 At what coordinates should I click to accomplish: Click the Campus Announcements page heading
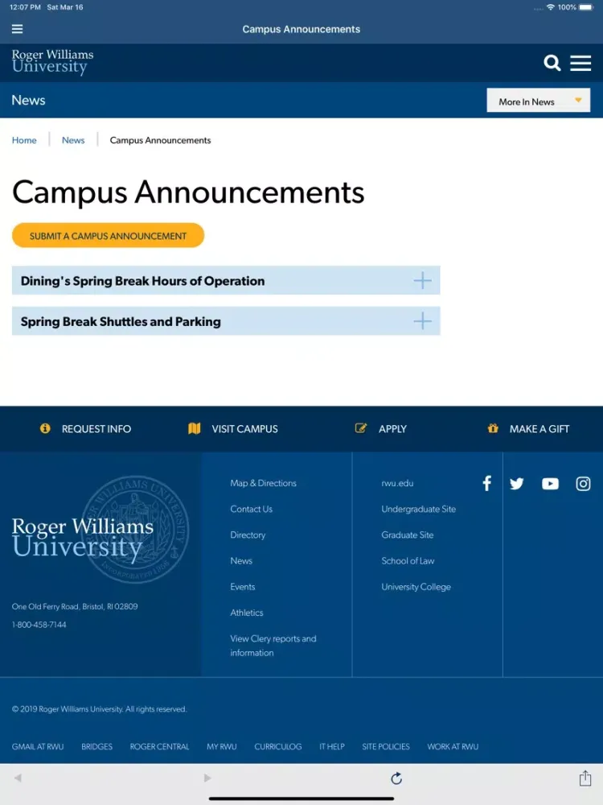coord(188,192)
